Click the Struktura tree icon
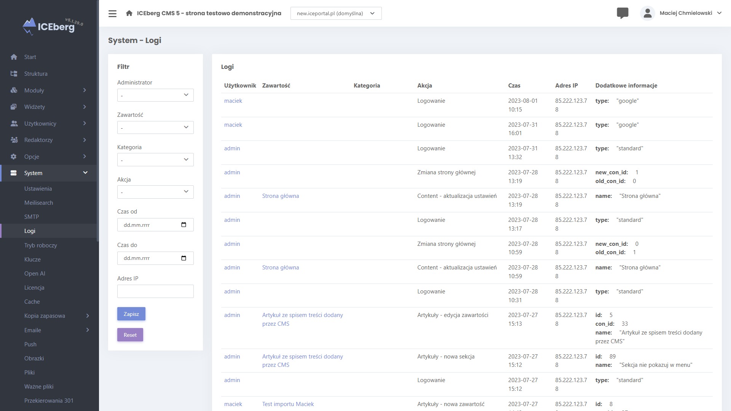This screenshot has height=411, width=731. point(14,74)
